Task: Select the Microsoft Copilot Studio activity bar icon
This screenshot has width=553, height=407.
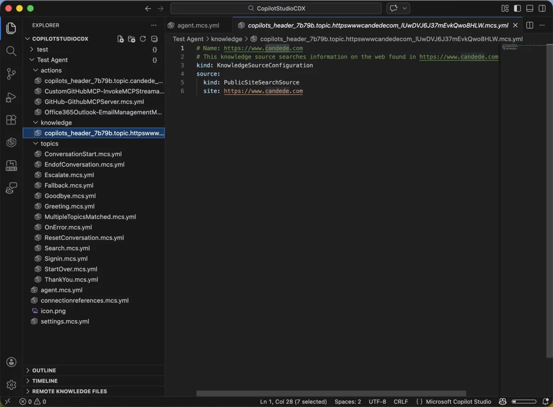Action: pos(11,142)
